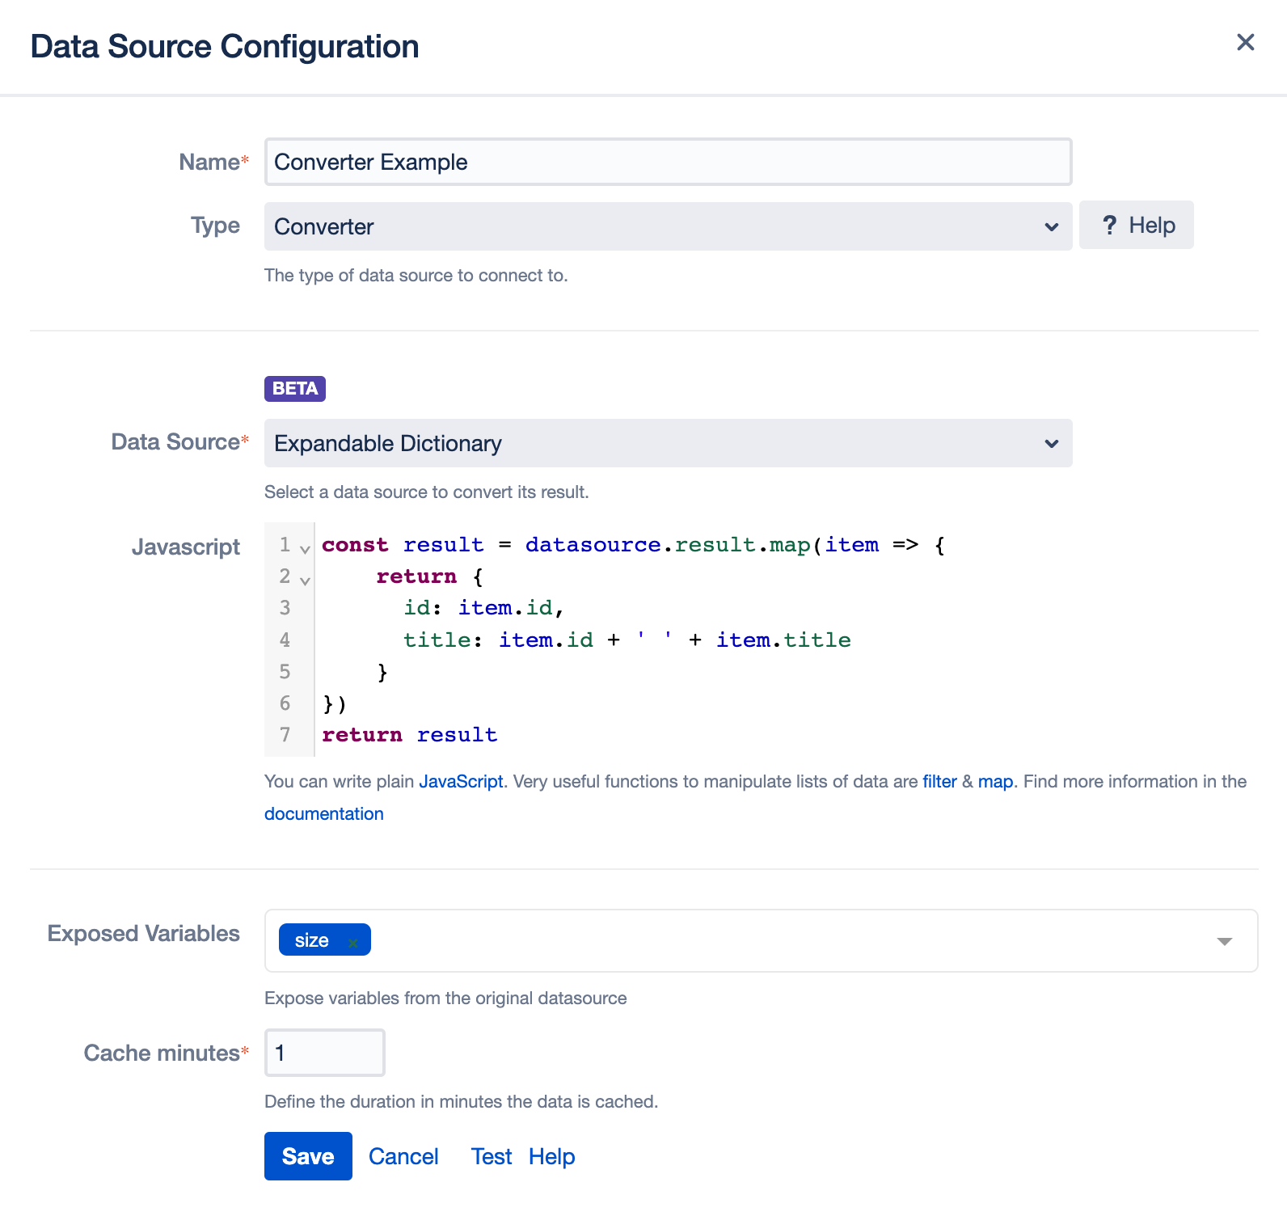Collapse code fold arrow on line 2
The image size is (1287, 1216).
[x=305, y=581]
